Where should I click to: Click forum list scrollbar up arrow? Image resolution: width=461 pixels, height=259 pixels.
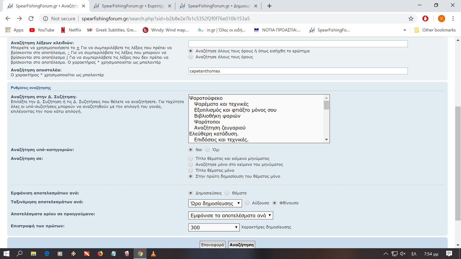point(326,98)
